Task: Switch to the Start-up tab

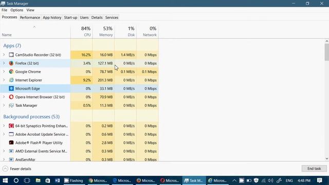Action: (x=70, y=17)
